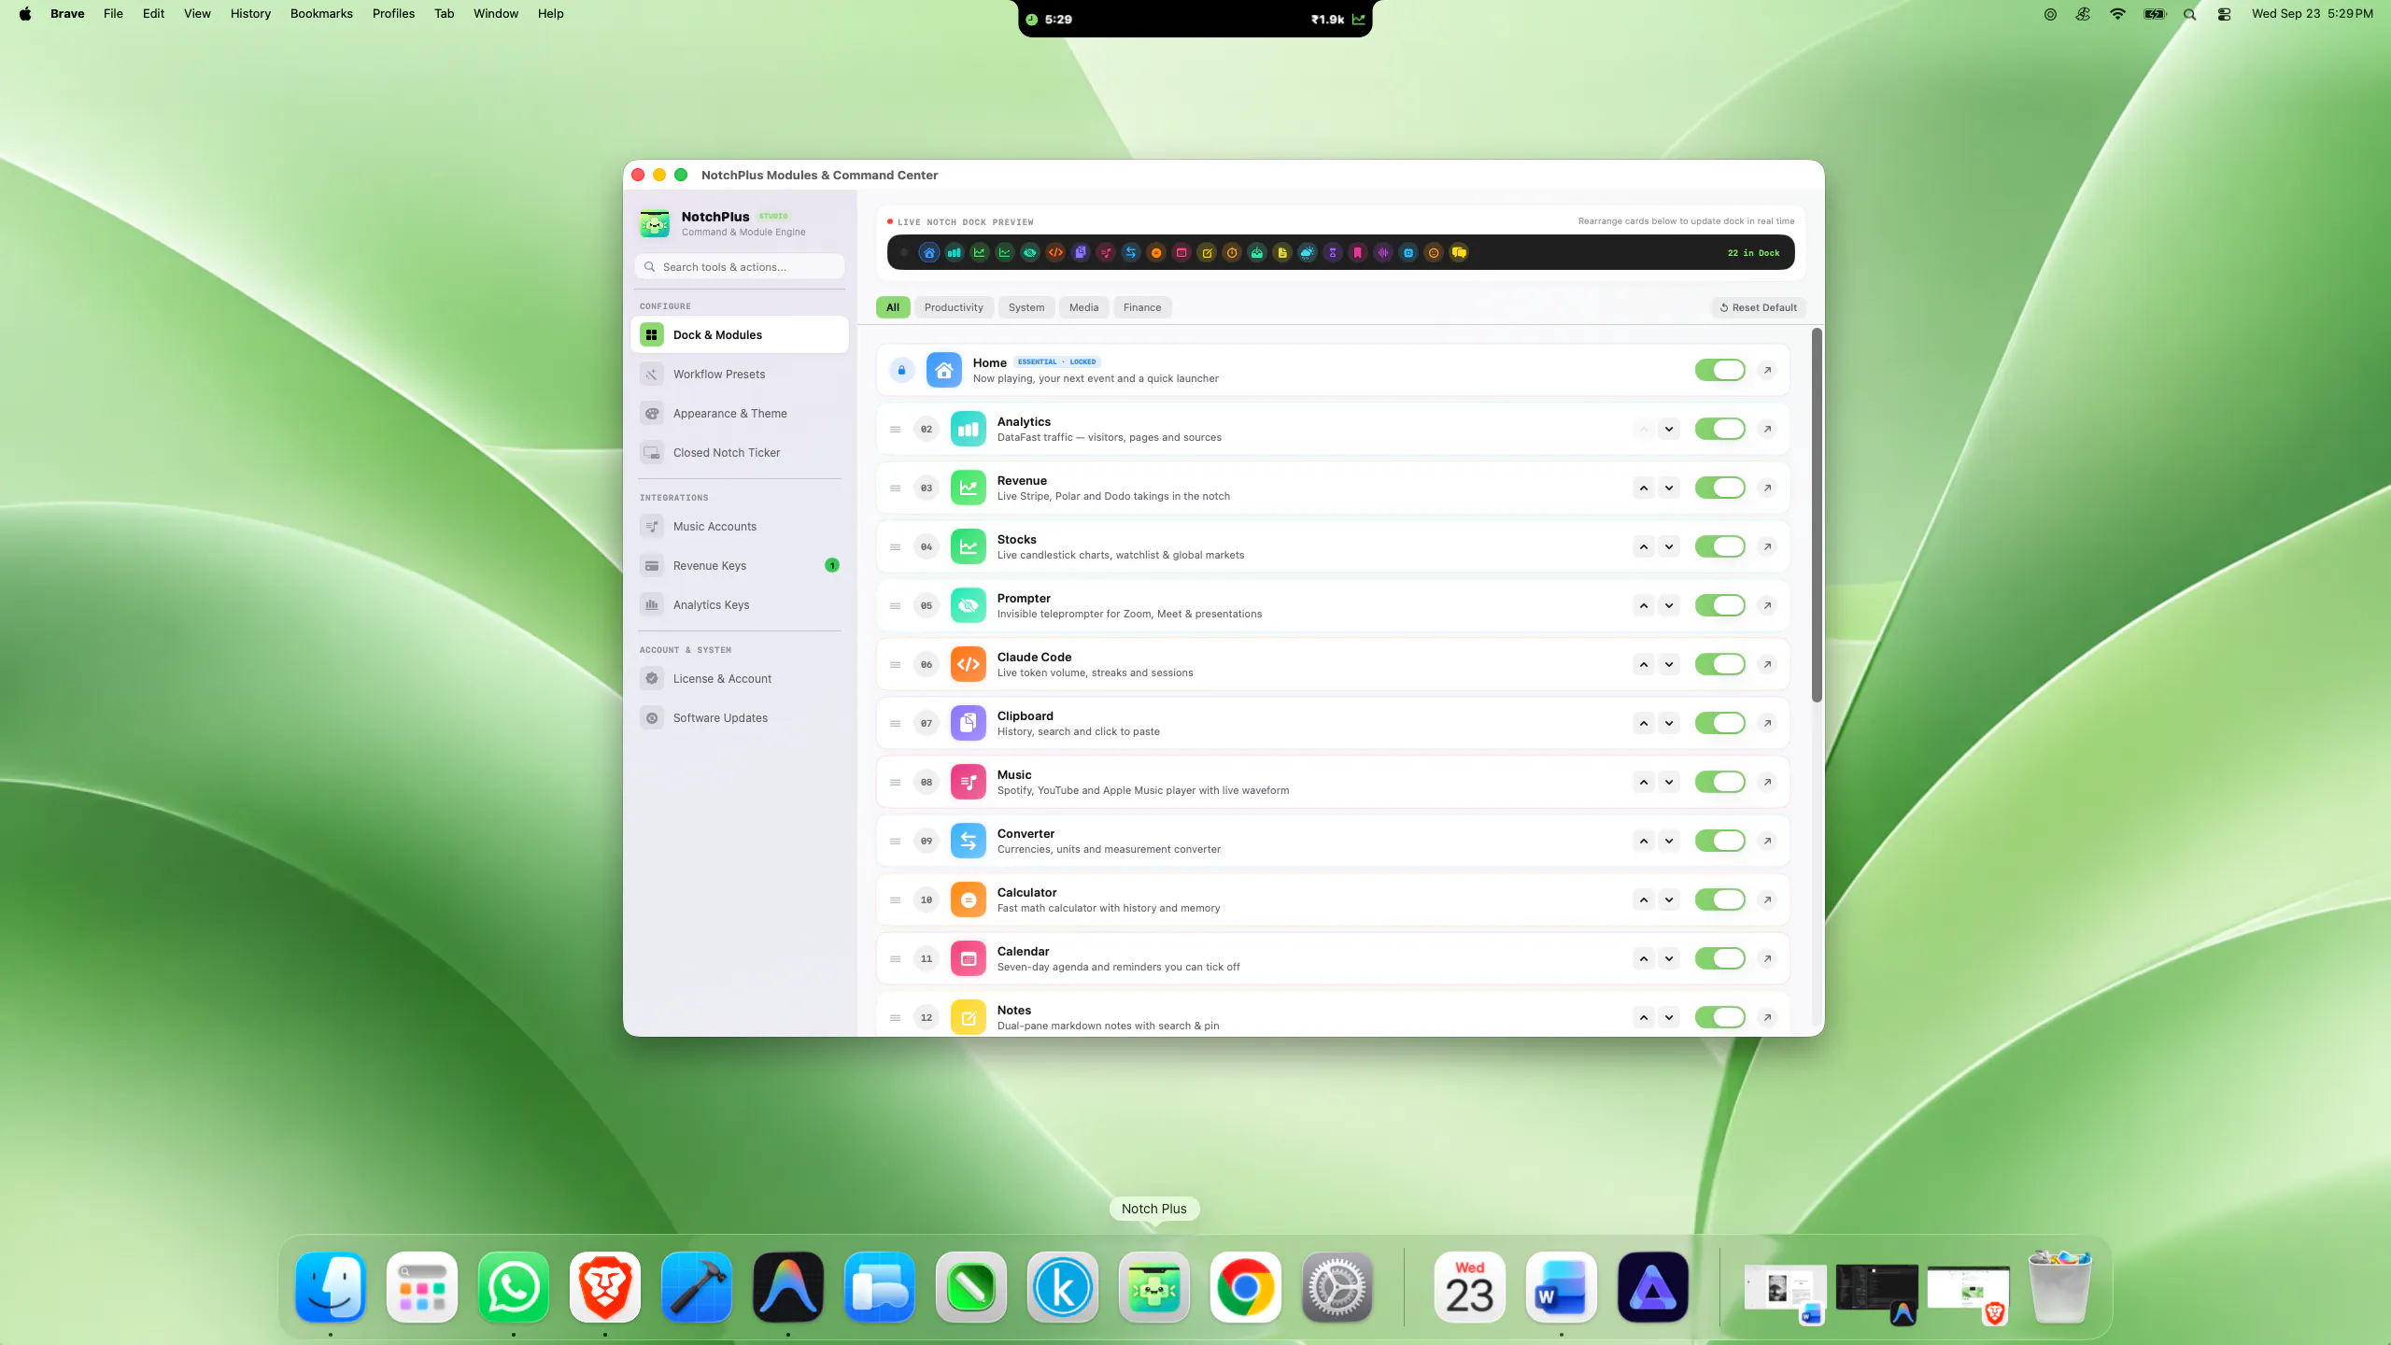Switch to the Media filter tab
This screenshot has height=1345, width=2391.
[x=1083, y=307]
